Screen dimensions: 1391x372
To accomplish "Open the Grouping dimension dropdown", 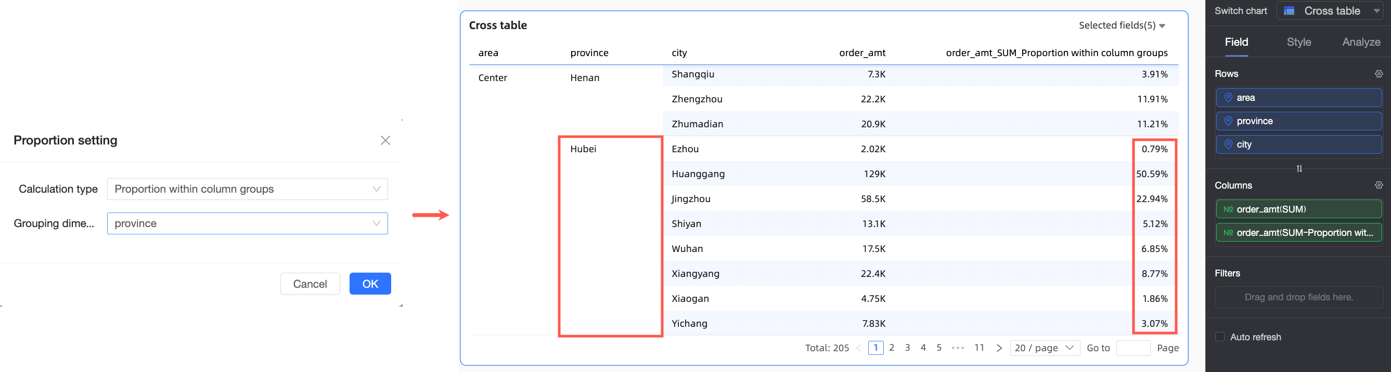I will (x=247, y=224).
